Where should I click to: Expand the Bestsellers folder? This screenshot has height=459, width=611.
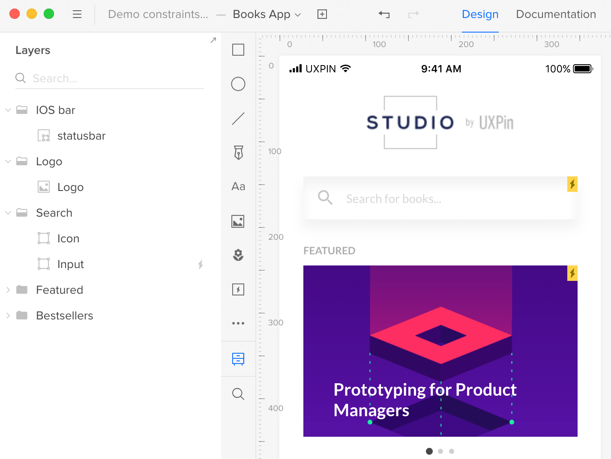tap(8, 316)
